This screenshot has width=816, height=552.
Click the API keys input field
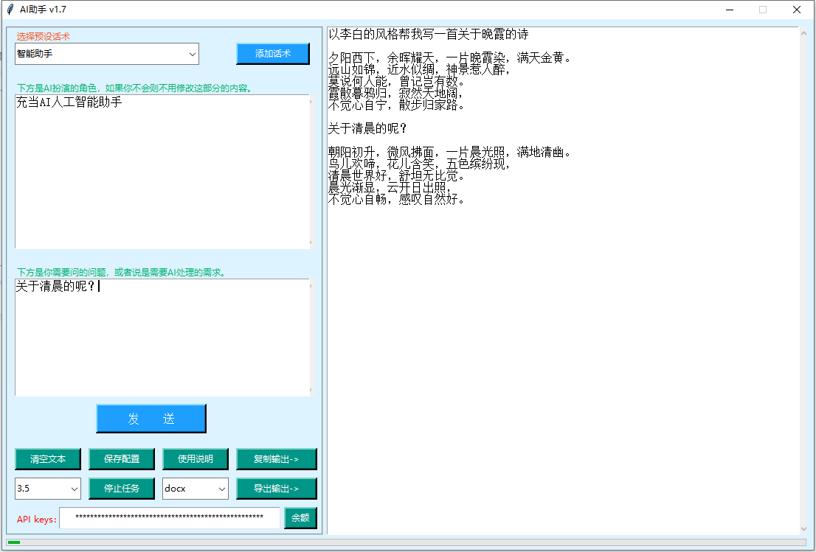[x=170, y=518]
